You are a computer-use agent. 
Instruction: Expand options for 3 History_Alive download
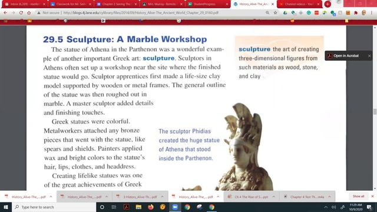tap(163, 197)
